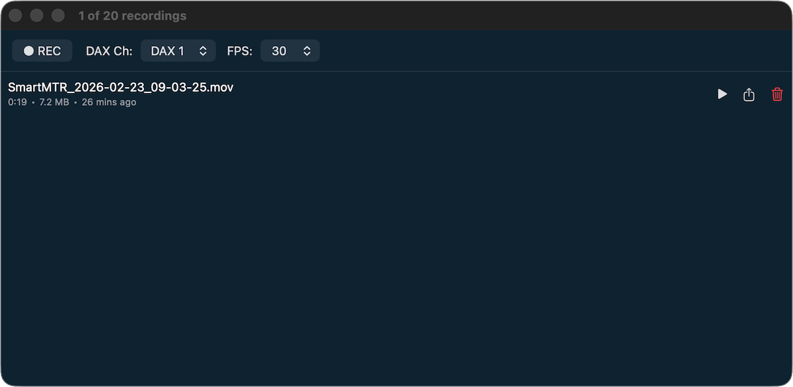Play the SmartMTR recording
The height and width of the screenshot is (387, 793).
(722, 94)
